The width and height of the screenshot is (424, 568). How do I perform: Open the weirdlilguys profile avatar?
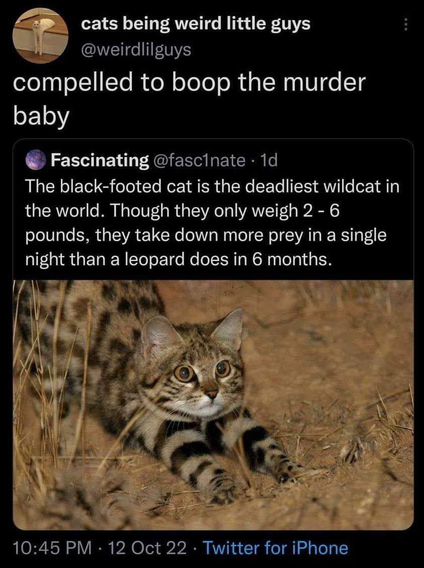(39, 36)
